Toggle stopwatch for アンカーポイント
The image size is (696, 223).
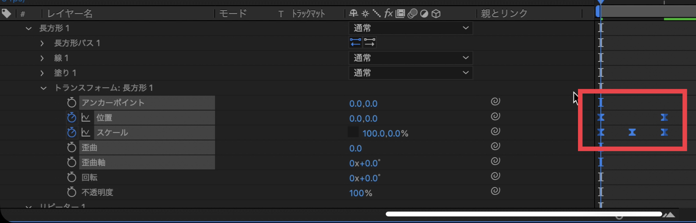point(72,103)
